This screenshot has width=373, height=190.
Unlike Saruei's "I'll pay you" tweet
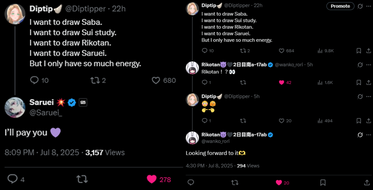[x=152, y=179]
